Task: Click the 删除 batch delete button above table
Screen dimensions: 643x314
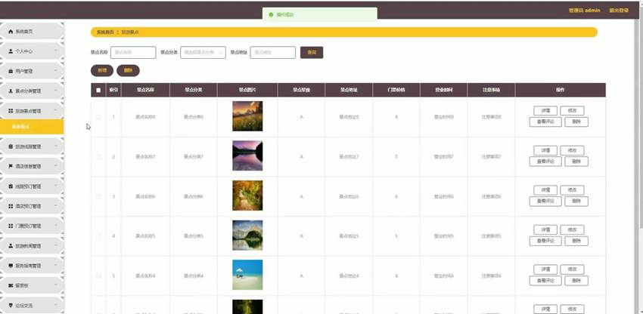Action: coord(128,70)
